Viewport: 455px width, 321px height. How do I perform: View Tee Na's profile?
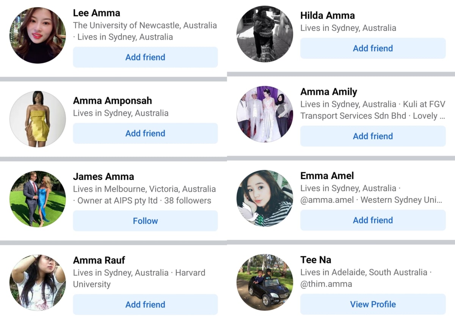(373, 304)
